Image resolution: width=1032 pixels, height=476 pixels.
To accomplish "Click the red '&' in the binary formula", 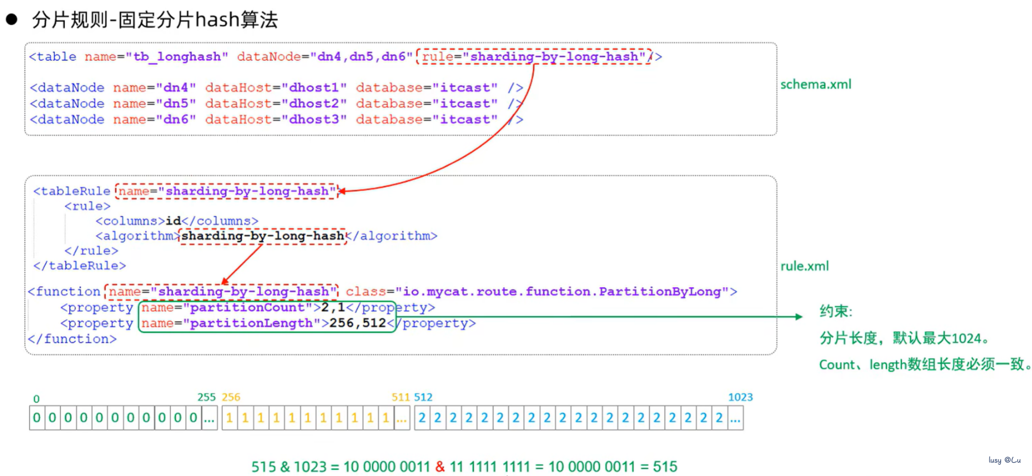I will click(440, 467).
